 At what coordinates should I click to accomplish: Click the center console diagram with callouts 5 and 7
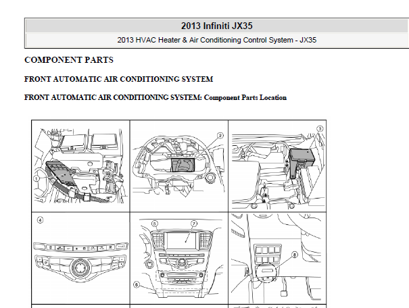[x=179, y=258]
